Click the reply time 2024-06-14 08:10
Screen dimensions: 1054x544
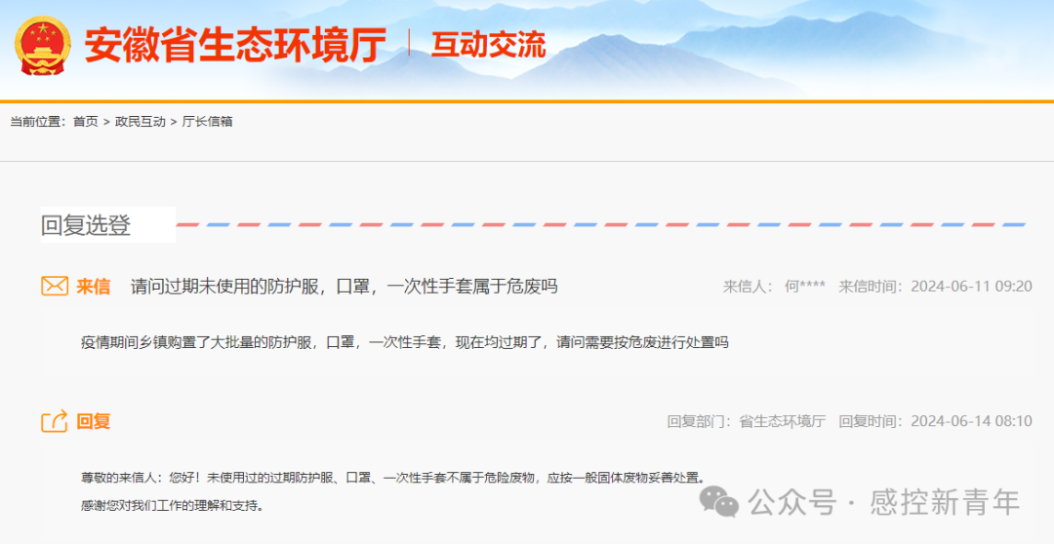pyautogui.click(x=971, y=421)
